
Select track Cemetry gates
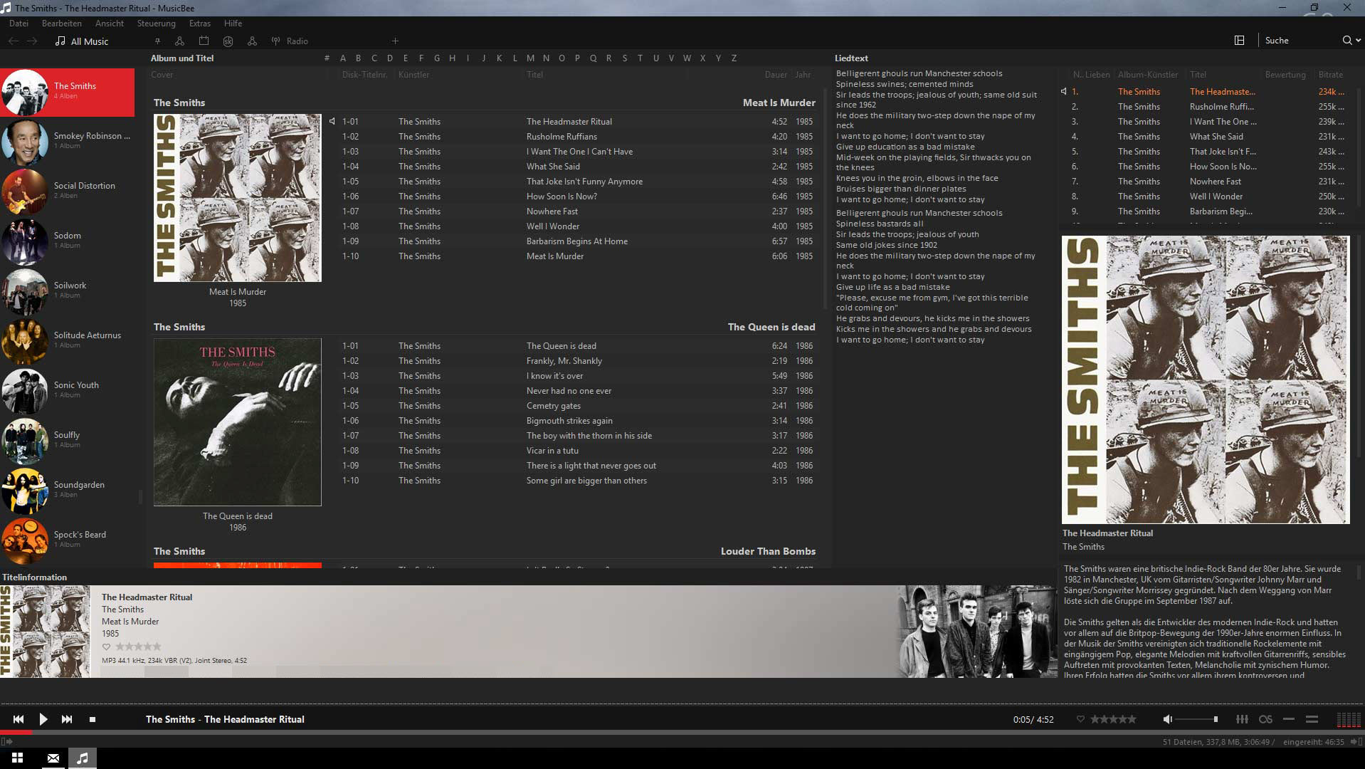576,406
